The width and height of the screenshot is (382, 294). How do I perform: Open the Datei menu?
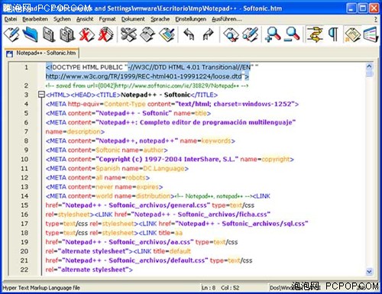(x=11, y=19)
